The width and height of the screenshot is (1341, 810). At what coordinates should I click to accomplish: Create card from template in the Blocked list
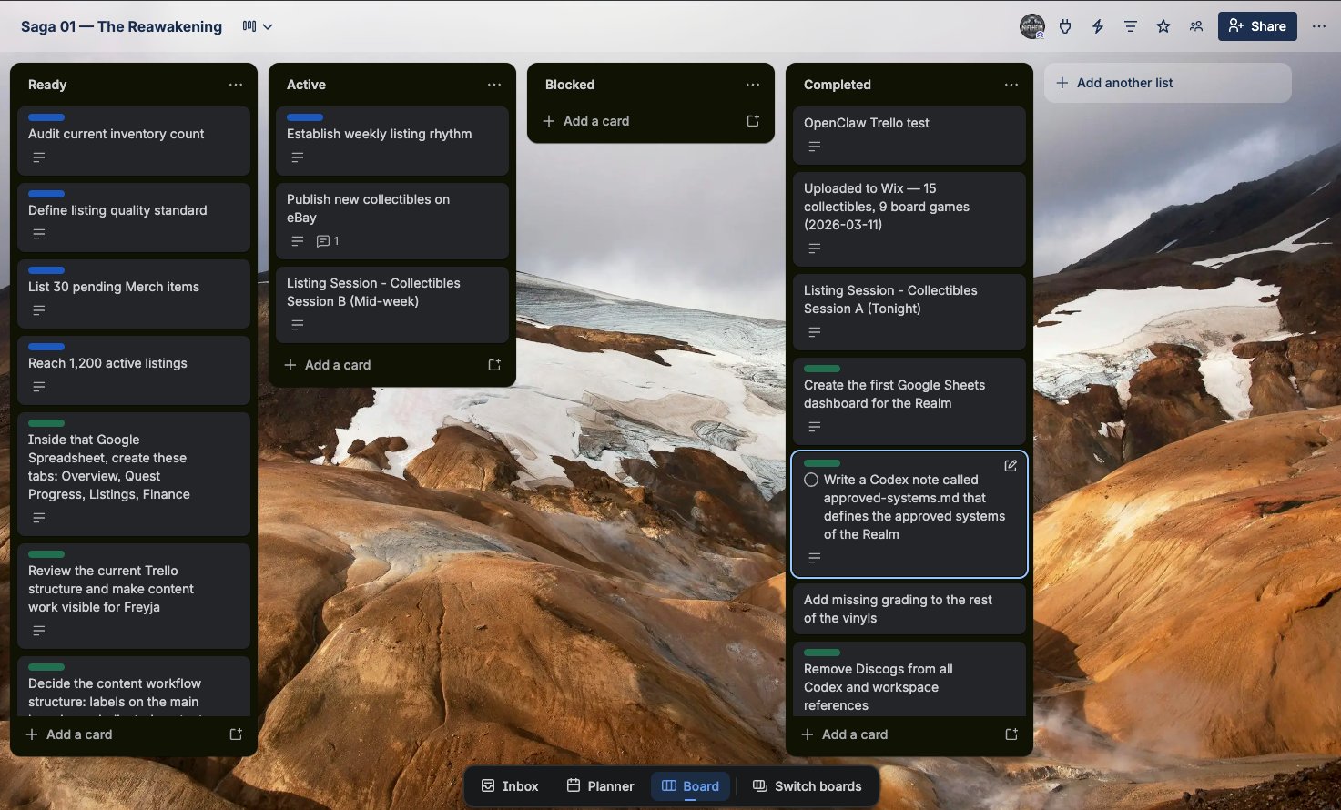[753, 120]
